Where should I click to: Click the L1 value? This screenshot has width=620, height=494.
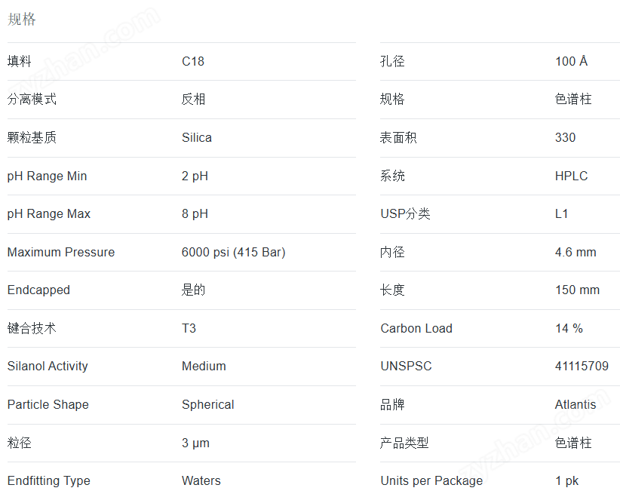pos(561,213)
